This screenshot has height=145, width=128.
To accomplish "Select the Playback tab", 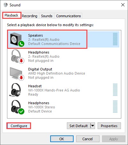I will [12, 15].
